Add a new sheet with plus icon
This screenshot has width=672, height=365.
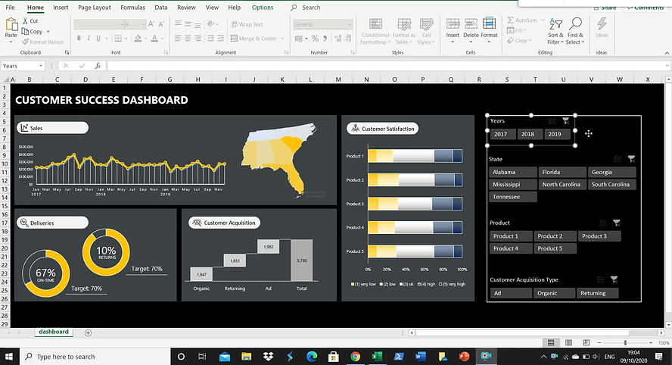click(88, 333)
